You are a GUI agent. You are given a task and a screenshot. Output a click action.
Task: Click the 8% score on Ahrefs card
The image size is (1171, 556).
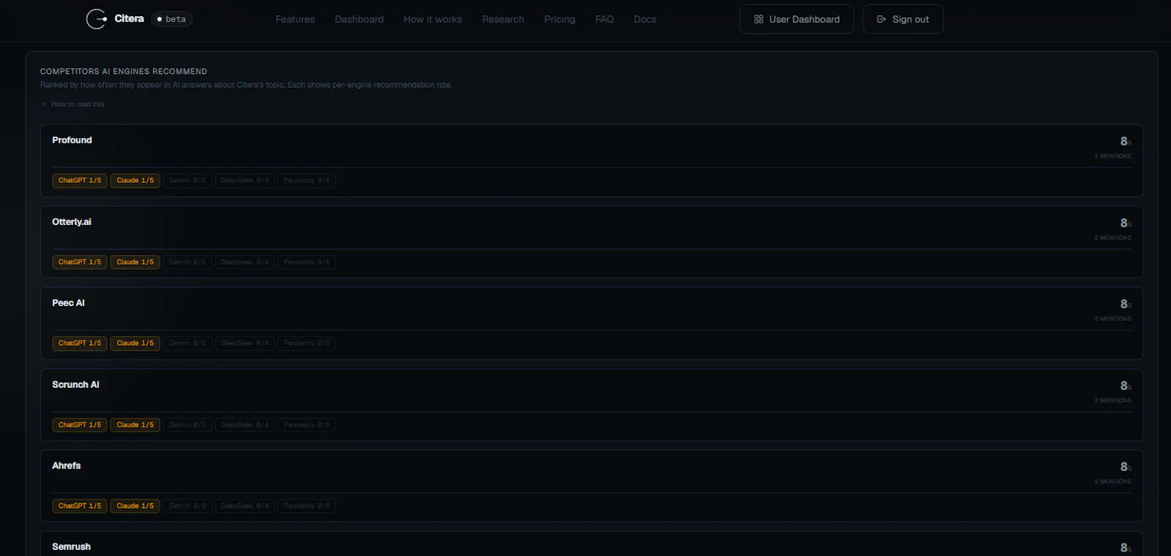pyautogui.click(x=1126, y=467)
